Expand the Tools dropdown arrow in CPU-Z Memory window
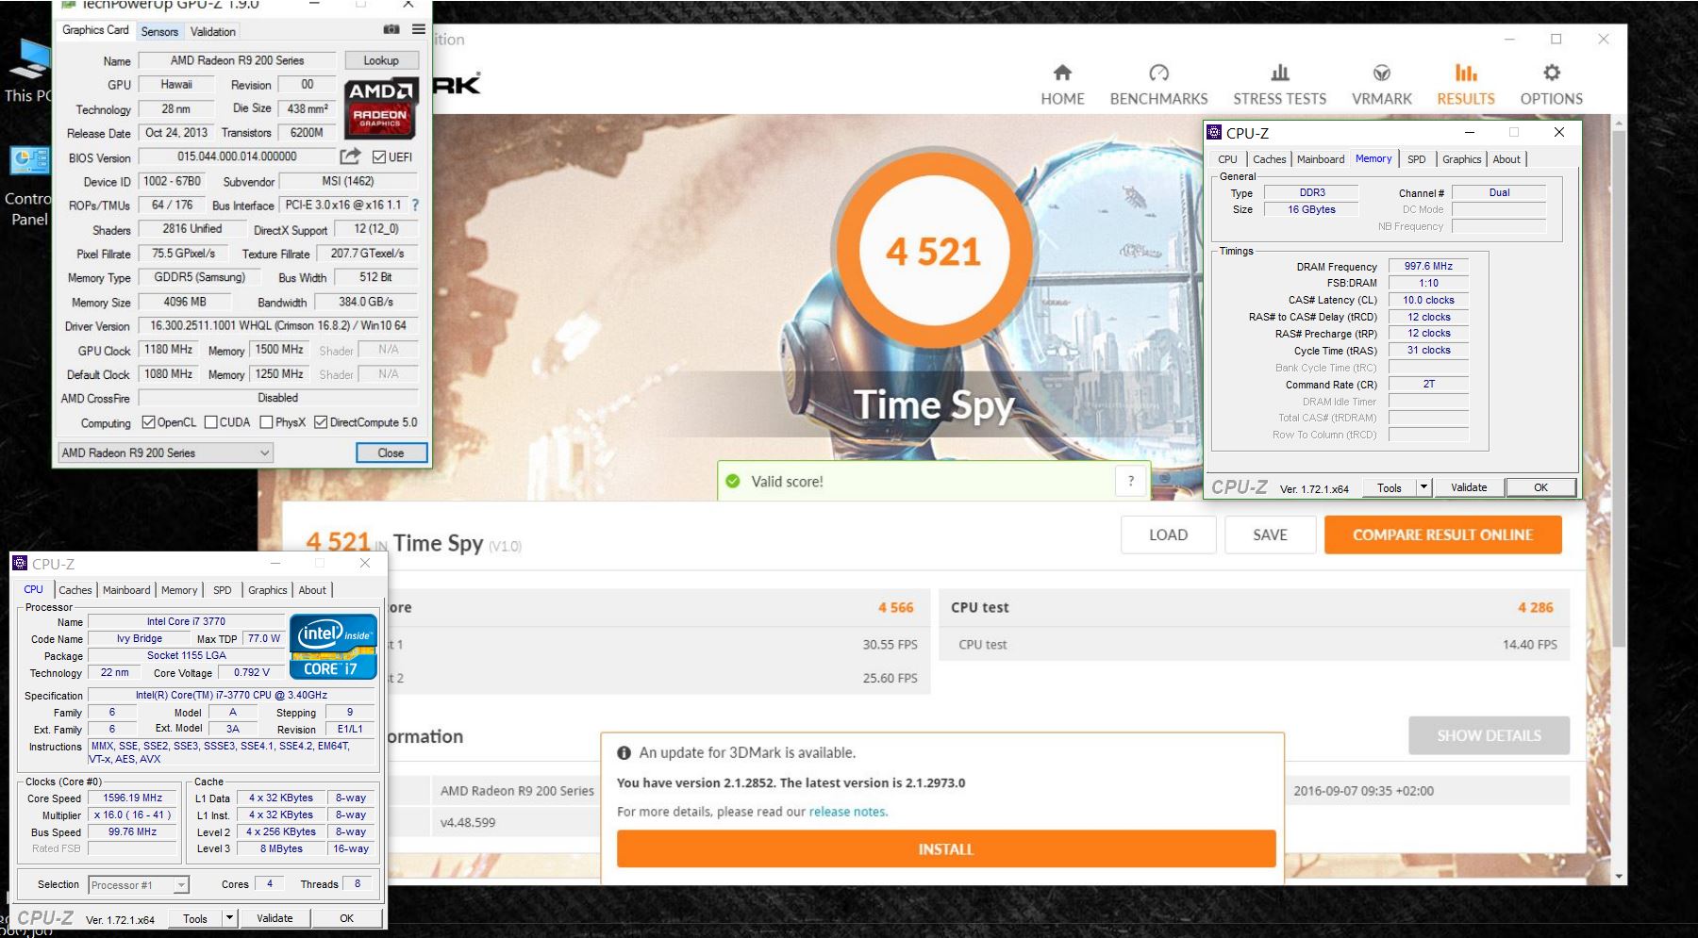The width and height of the screenshot is (1698, 938). [1423, 487]
